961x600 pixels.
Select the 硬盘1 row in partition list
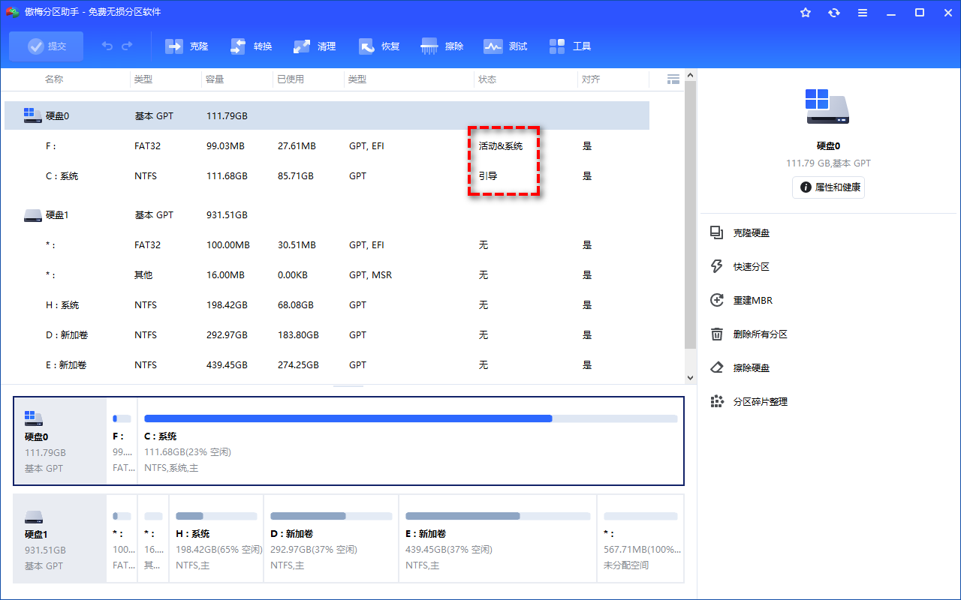(57, 215)
